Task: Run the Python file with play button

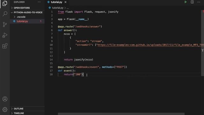Action: coord(186,2)
